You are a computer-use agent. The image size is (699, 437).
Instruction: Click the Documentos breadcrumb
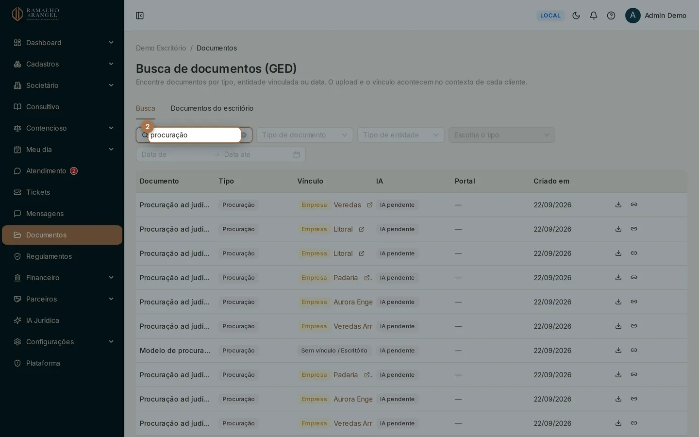coord(217,48)
